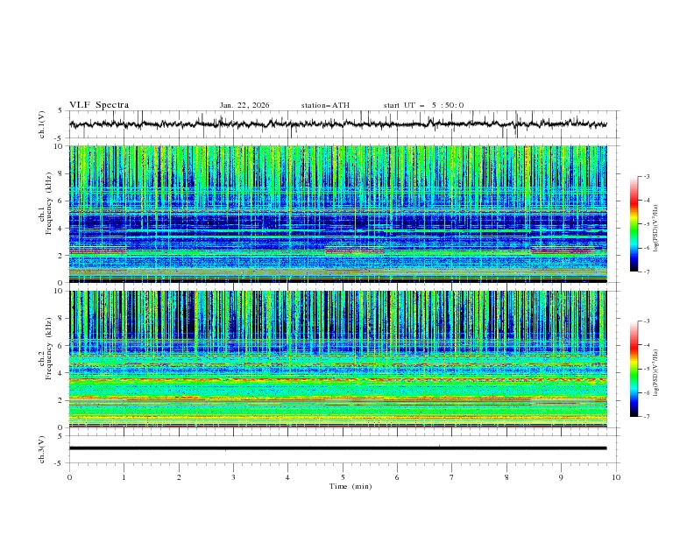
Task: Select the start UT time text
Action: tap(423, 105)
